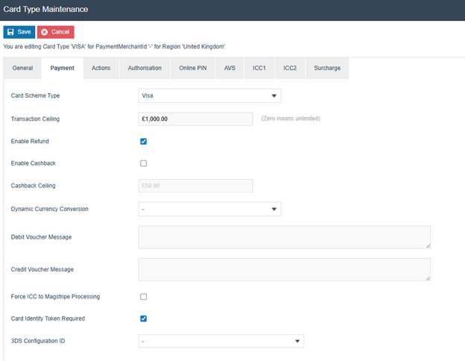Go to the ICC2 tab

290,68
